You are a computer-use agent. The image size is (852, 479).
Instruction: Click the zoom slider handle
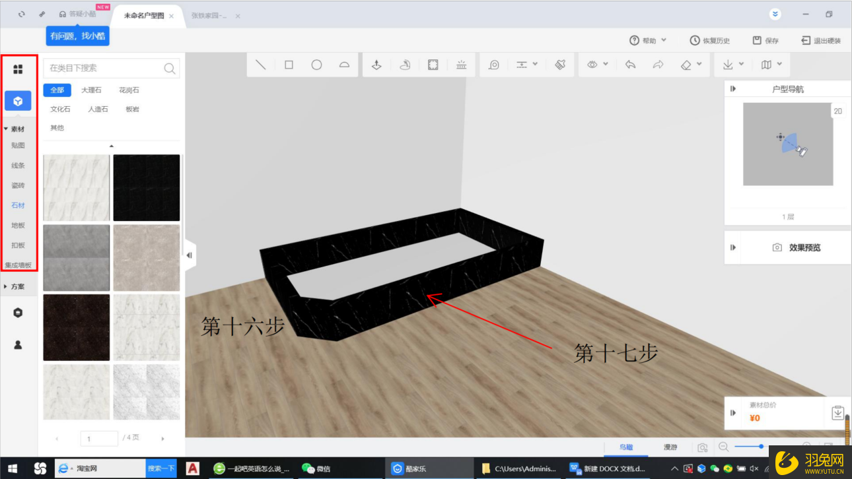[x=762, y=447]
